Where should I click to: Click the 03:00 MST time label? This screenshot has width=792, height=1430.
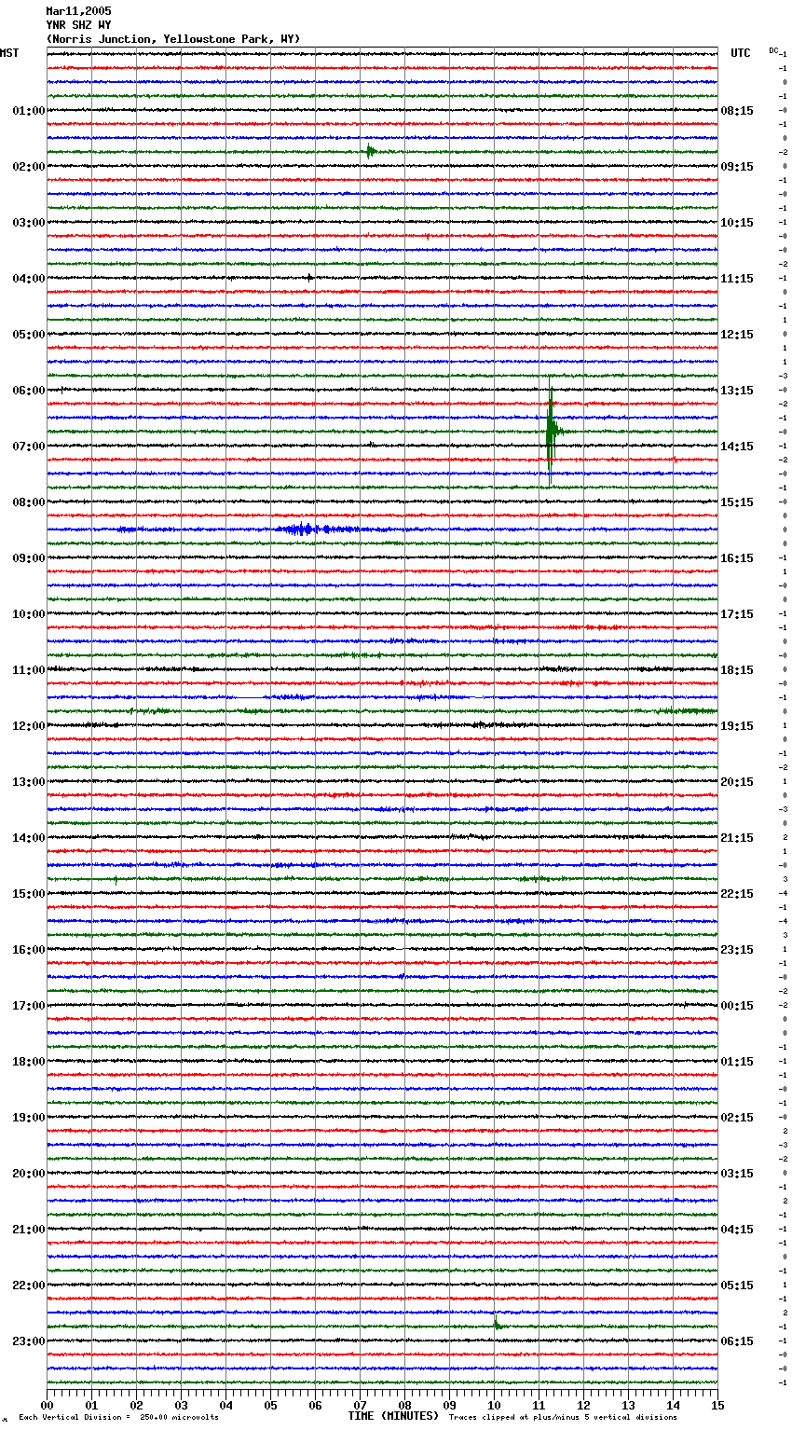pos(28,223)
